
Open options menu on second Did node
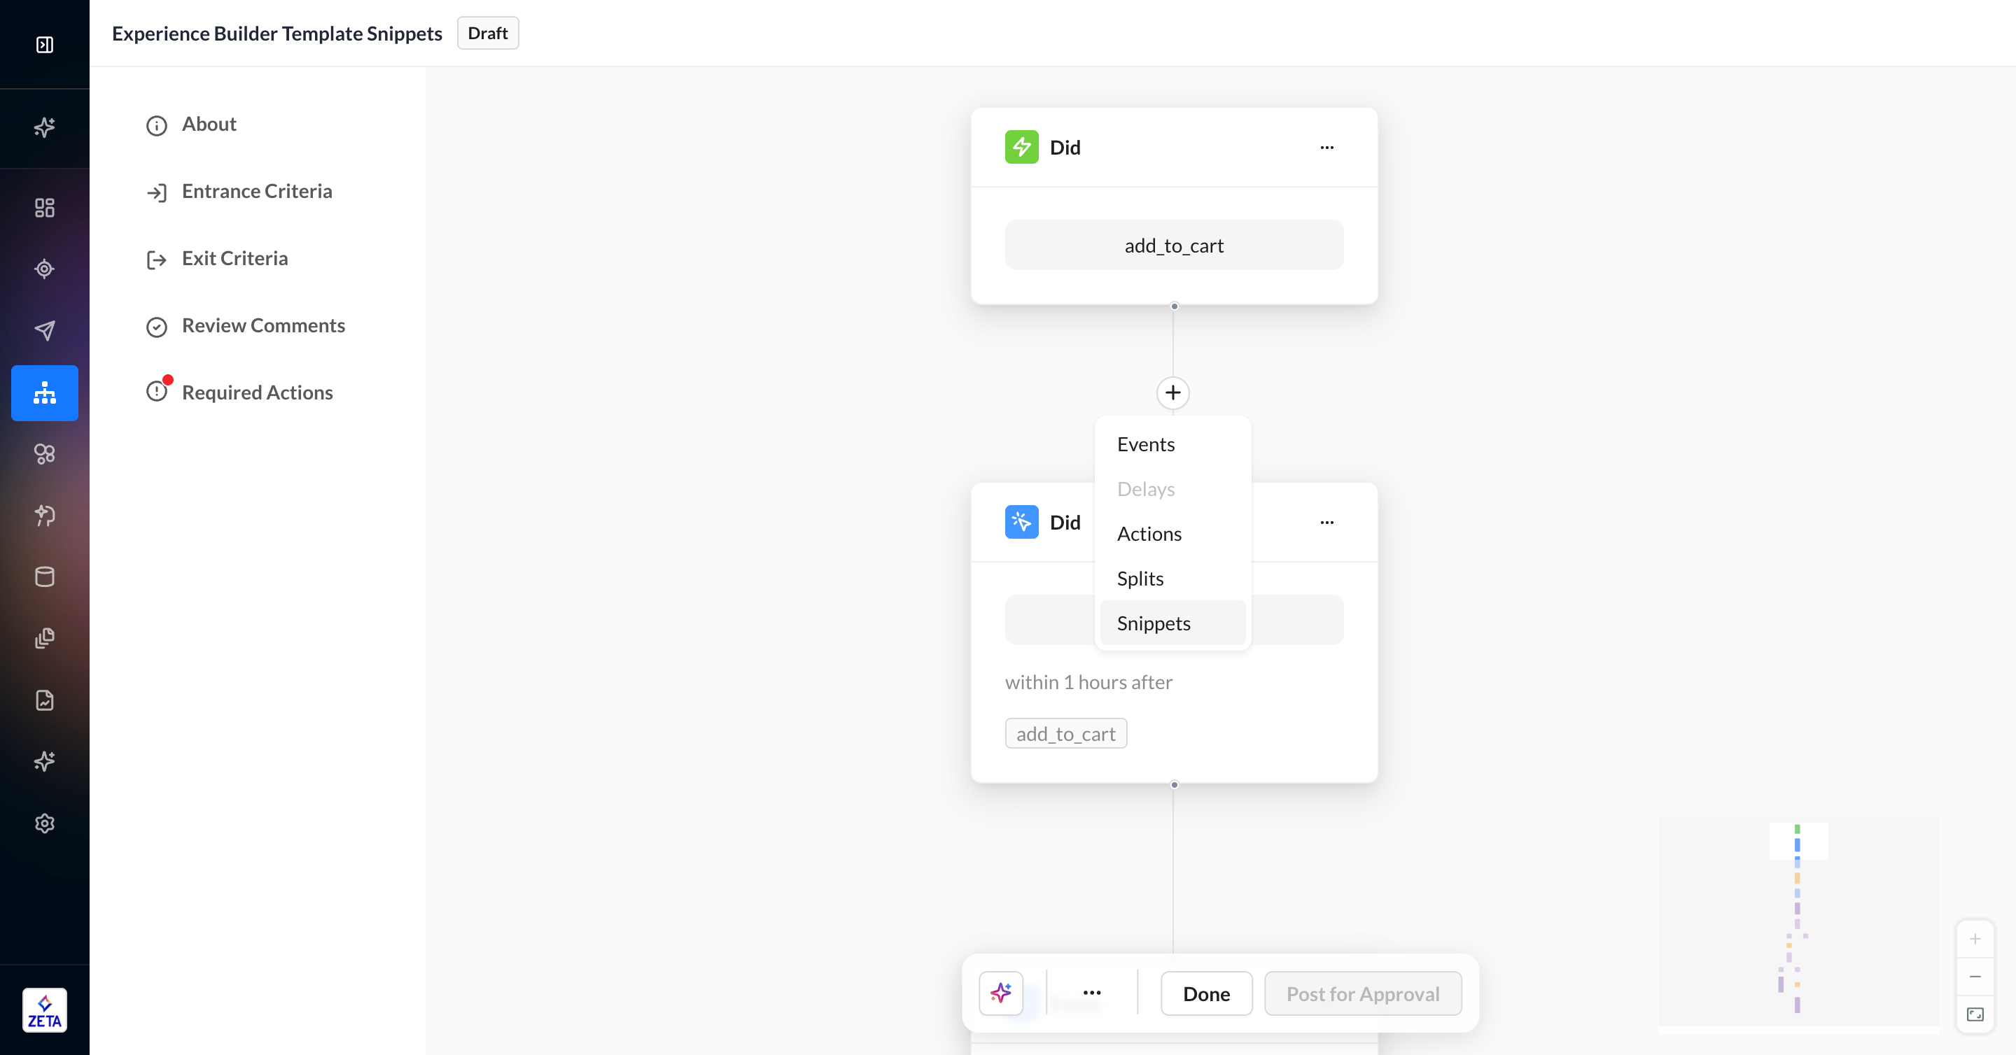click(x=1326, y=523)
